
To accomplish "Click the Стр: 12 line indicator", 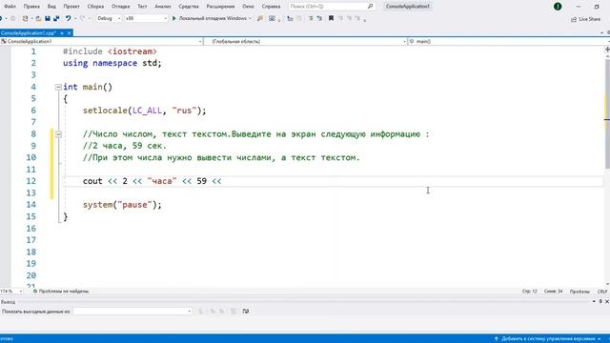I will tap(530, 292).
